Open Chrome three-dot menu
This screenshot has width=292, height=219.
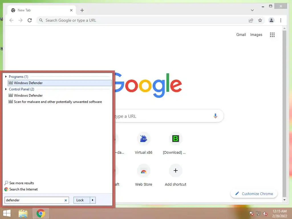tap(281, 20)
